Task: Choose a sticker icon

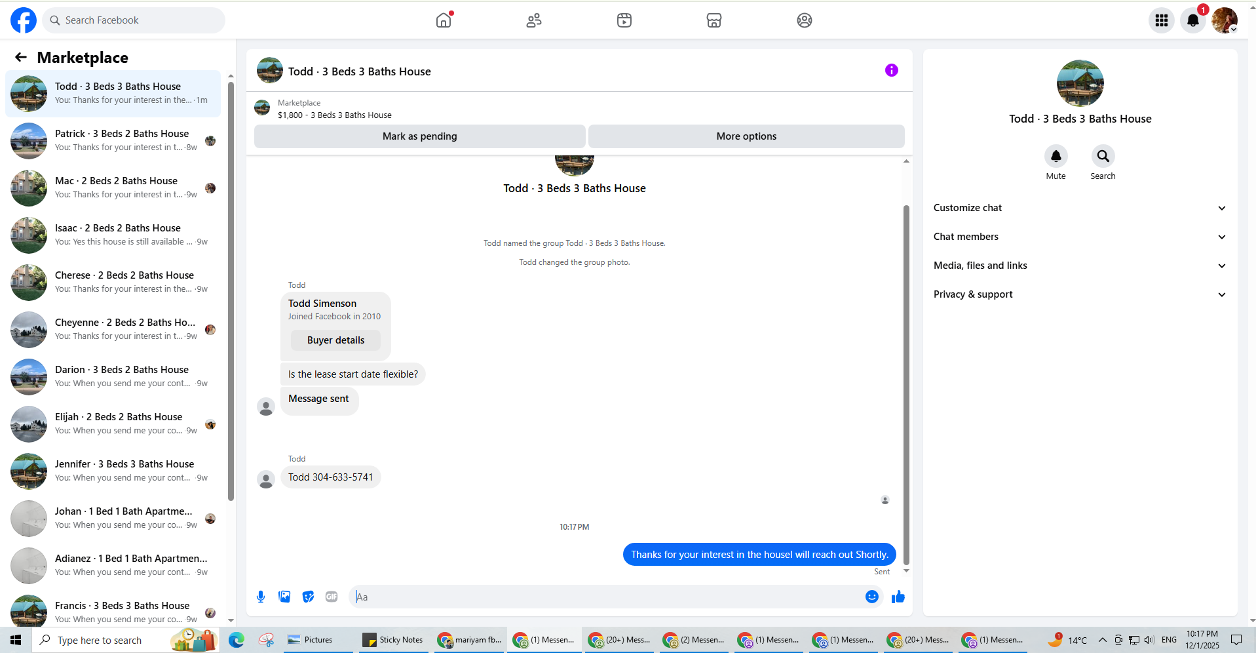Action: point(308,597)
